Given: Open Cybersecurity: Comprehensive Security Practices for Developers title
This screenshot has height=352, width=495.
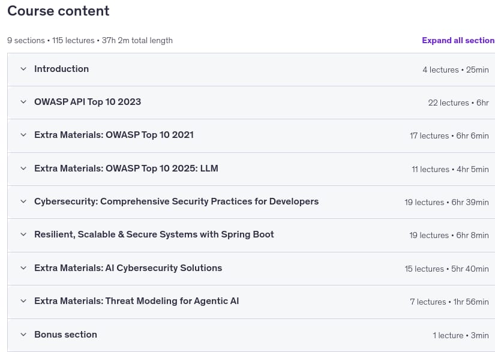Looking at the screenshot, I should (x=176, y=201).
